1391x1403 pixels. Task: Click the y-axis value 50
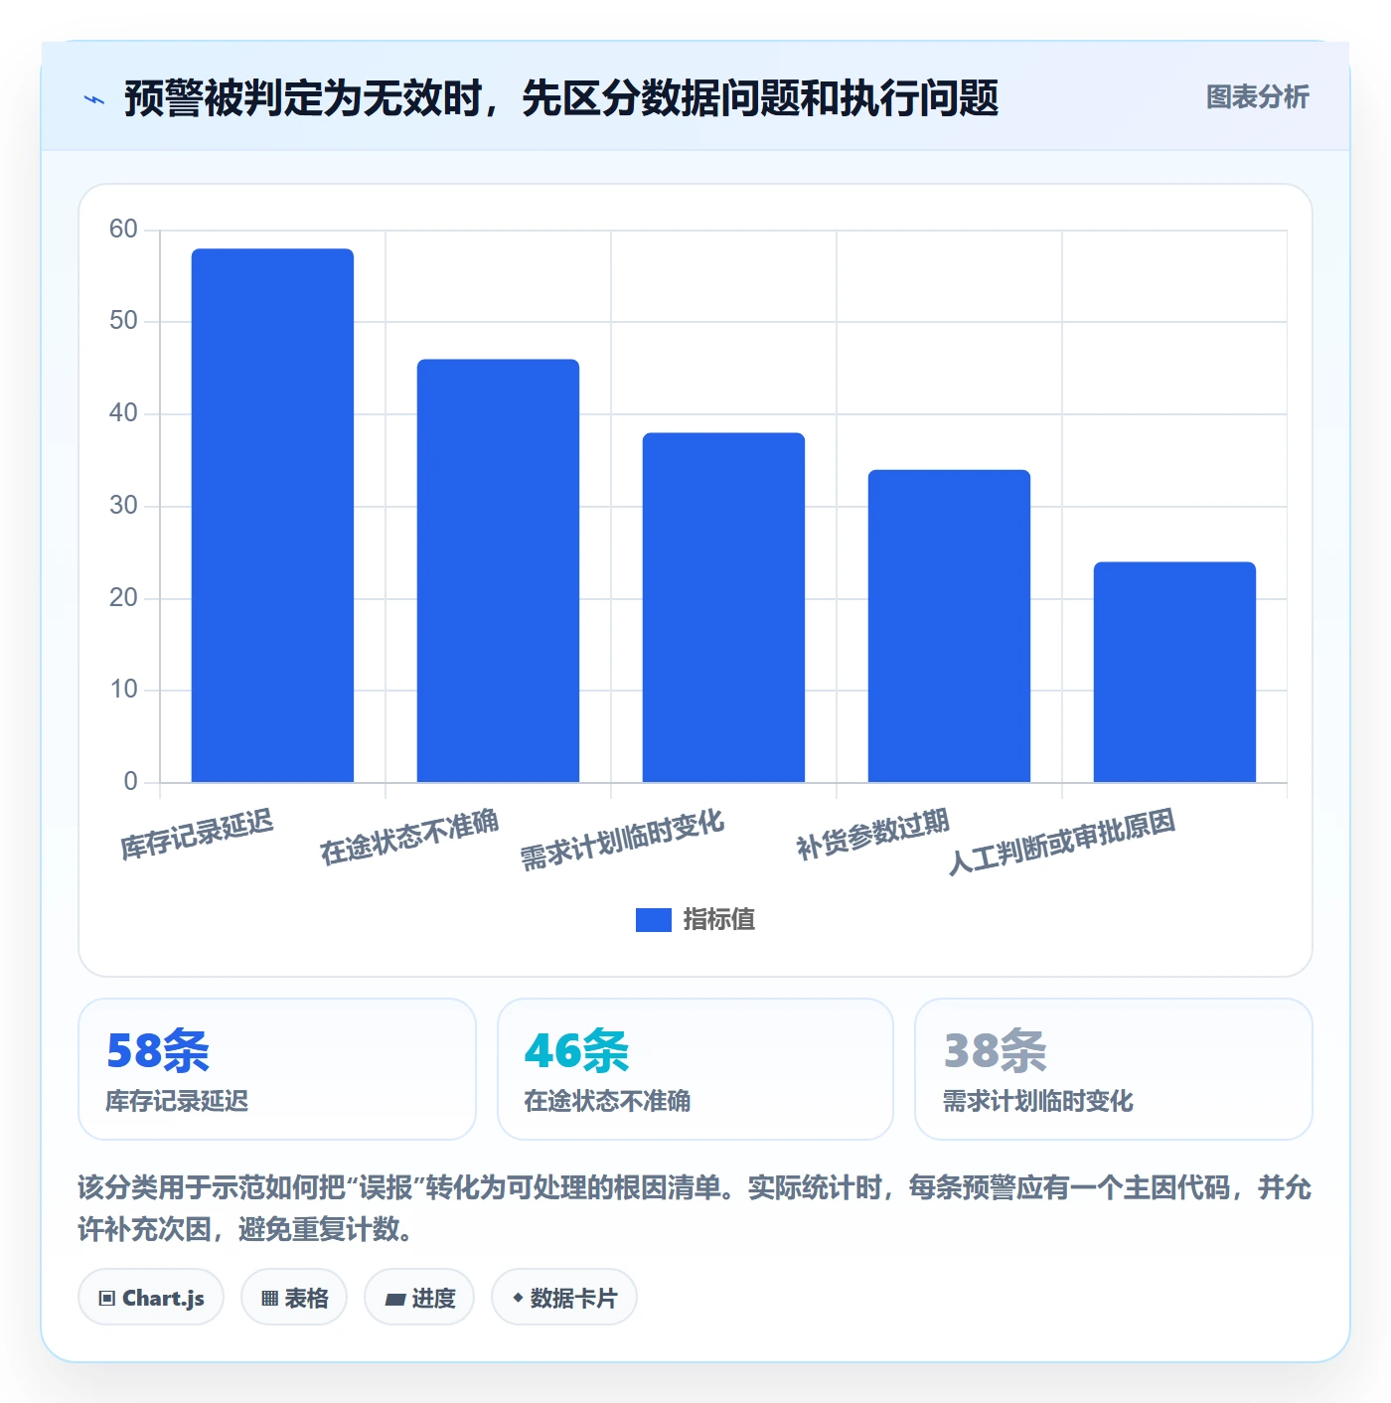coord(123,320)
